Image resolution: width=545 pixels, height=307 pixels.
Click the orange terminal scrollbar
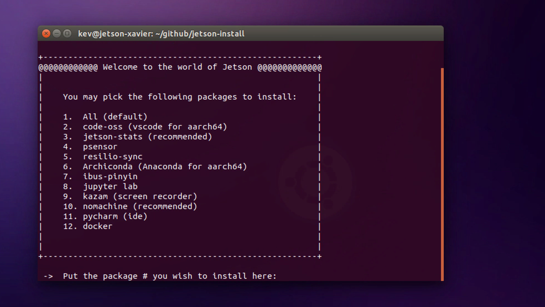pos(442,174)
